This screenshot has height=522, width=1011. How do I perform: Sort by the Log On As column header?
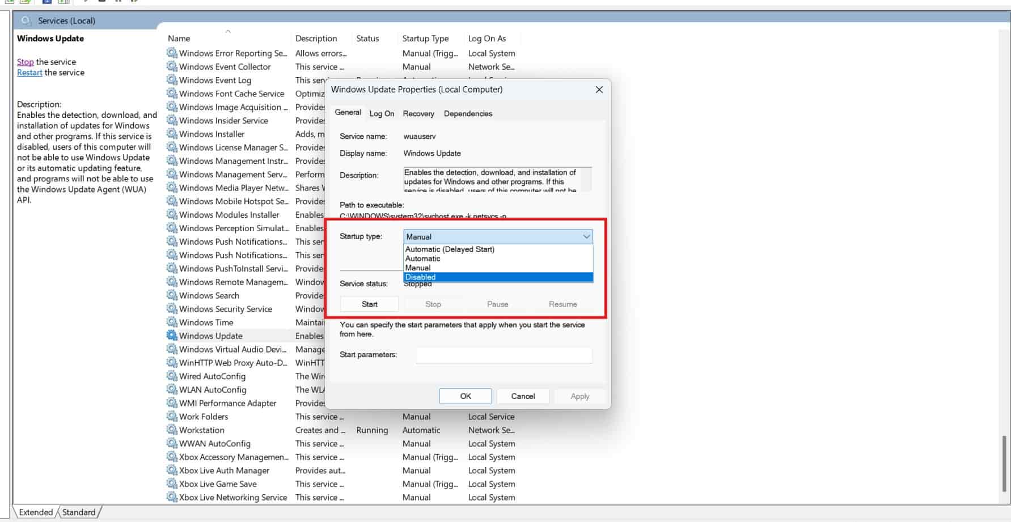487,38
